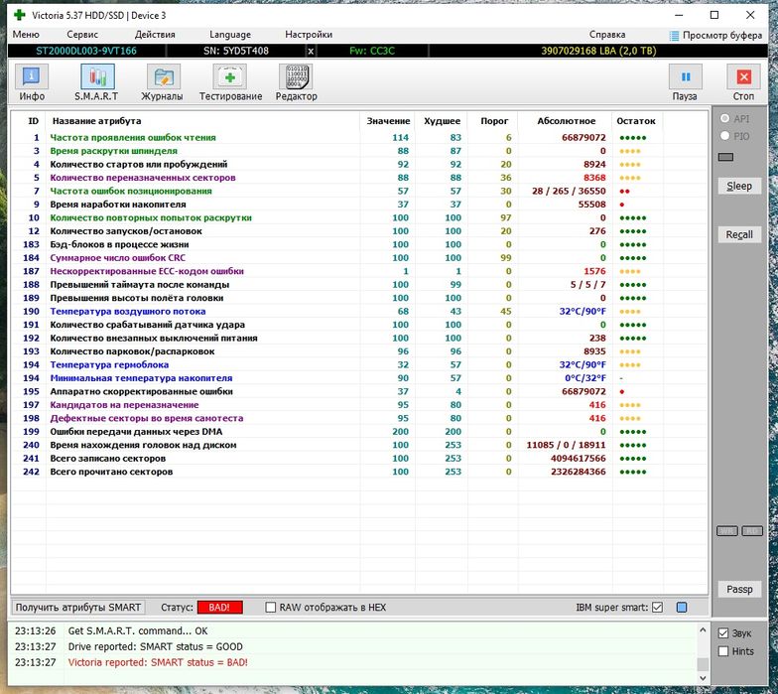778x694 pixels.
Task: Click the red BAD! status indicator
Action: click(x=219, y=608)
